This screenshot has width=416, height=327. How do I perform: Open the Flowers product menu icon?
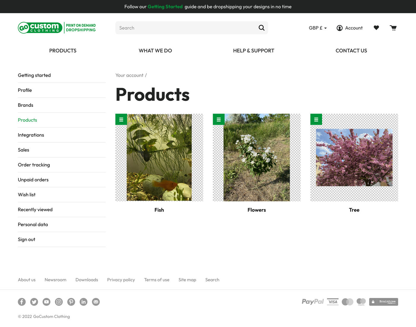[x=219, y=120]
